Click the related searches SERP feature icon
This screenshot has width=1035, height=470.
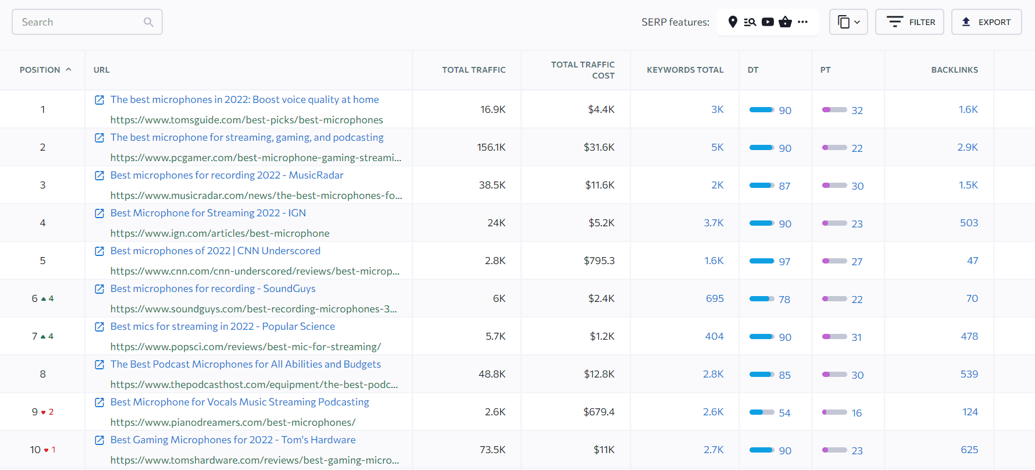(750, 22)
